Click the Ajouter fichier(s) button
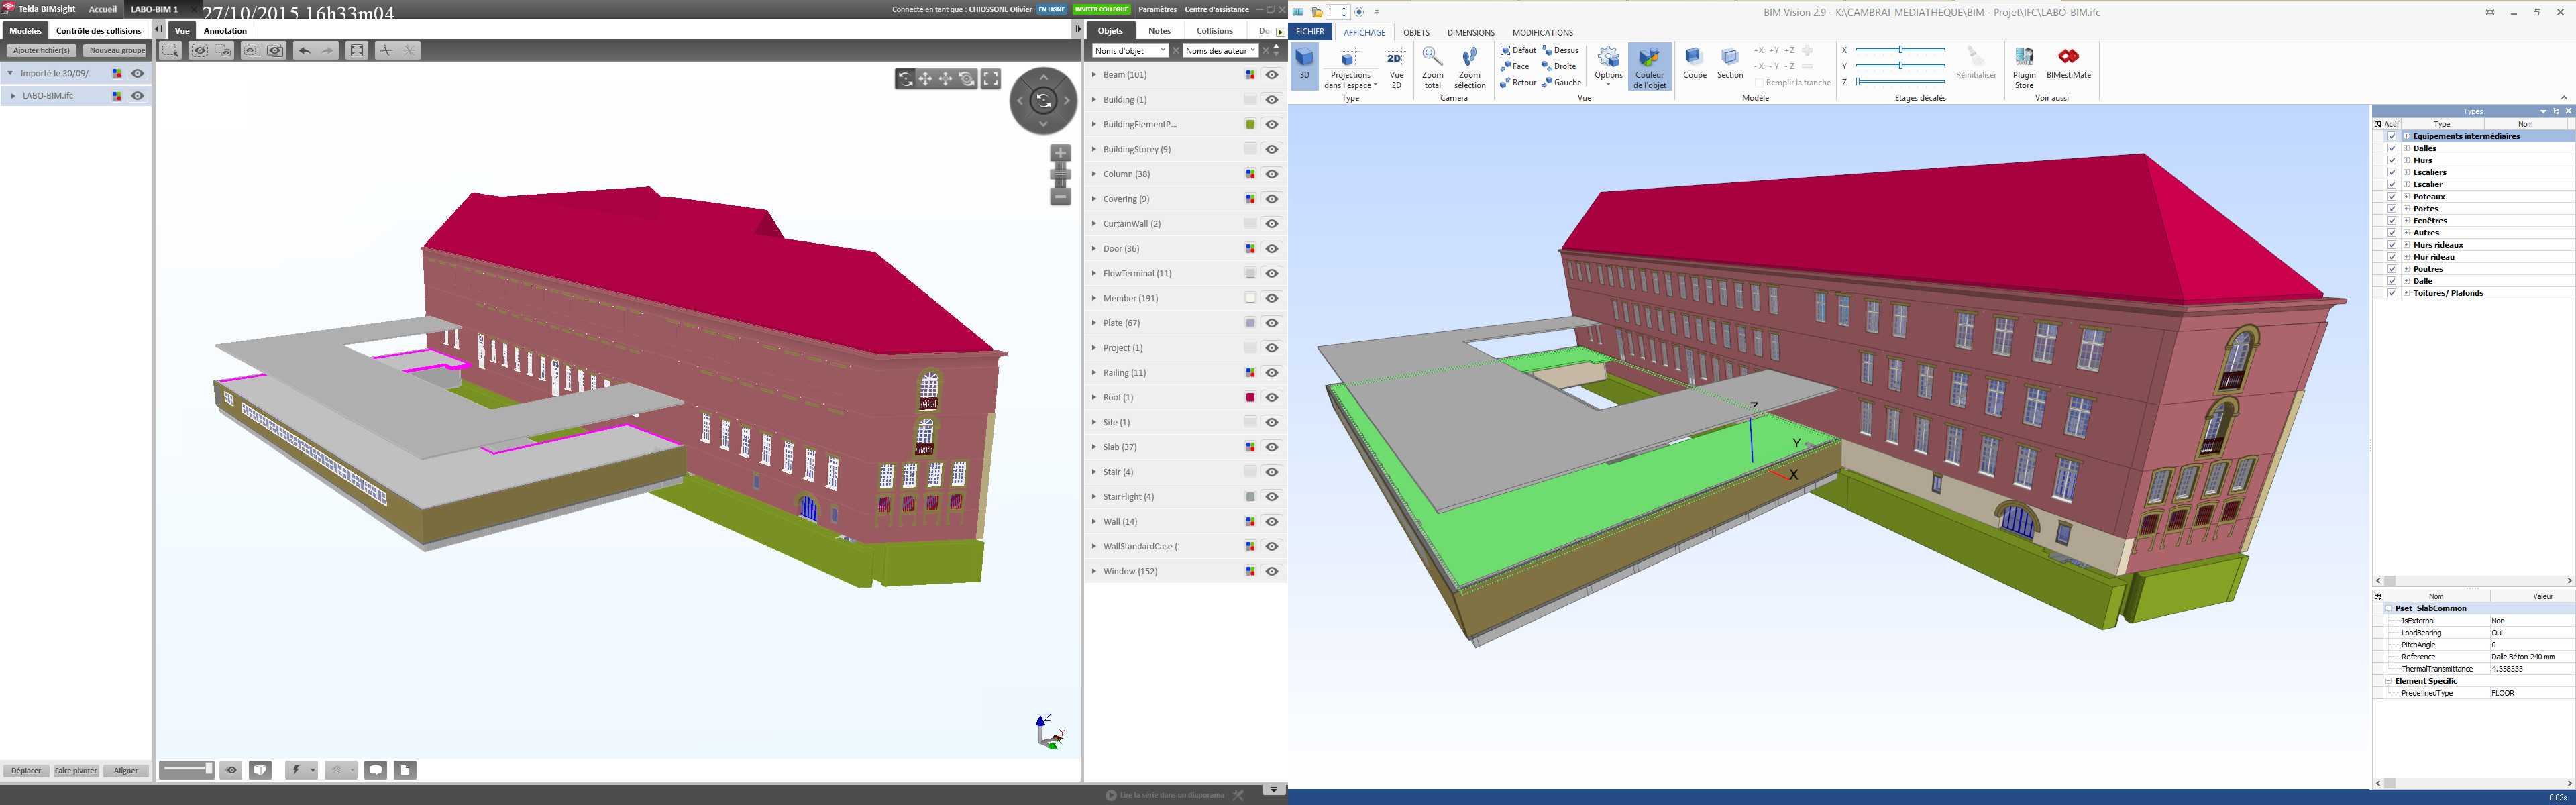This screenshot has height=805, width=2576. click(x=41, y=50)
